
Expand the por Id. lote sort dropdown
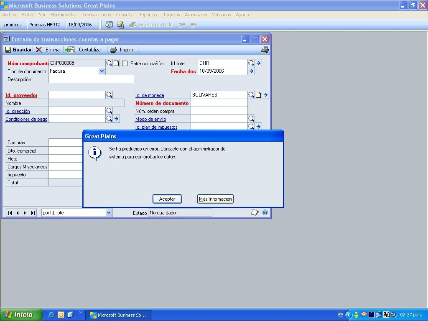109,213
